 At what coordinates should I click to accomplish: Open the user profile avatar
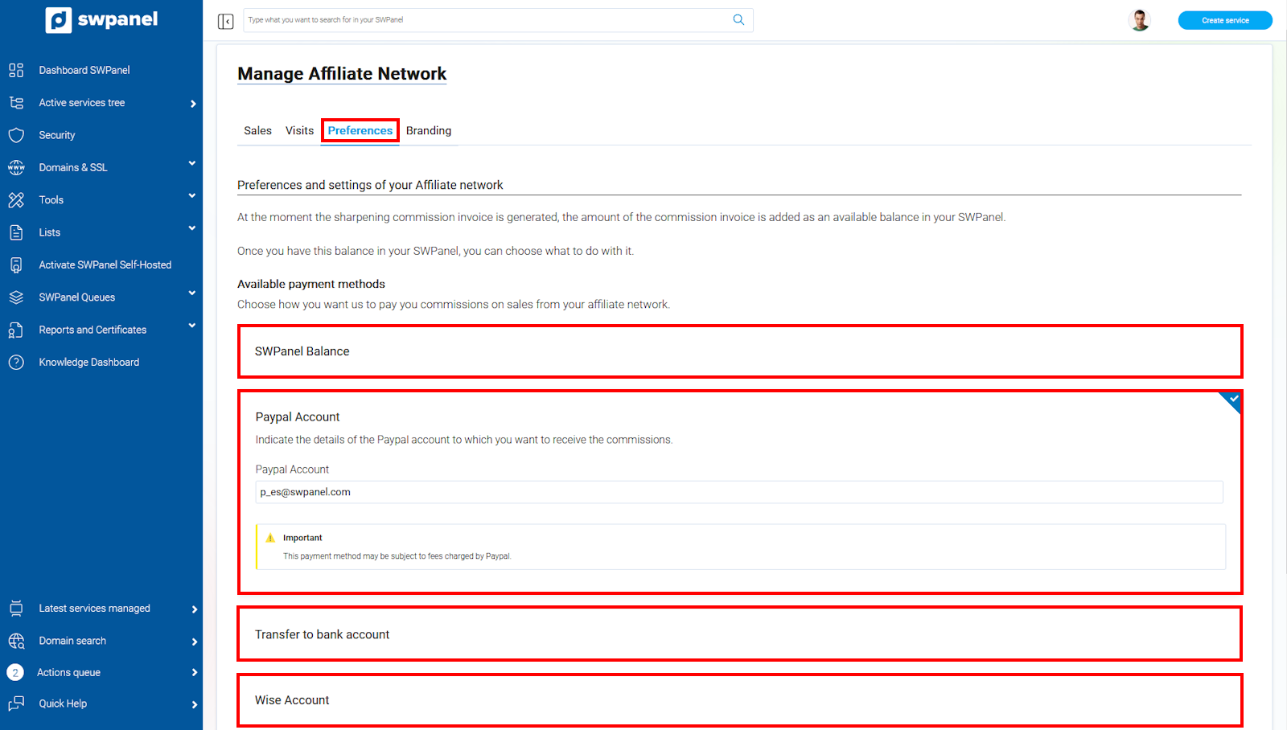click(x=1139, y=20)
